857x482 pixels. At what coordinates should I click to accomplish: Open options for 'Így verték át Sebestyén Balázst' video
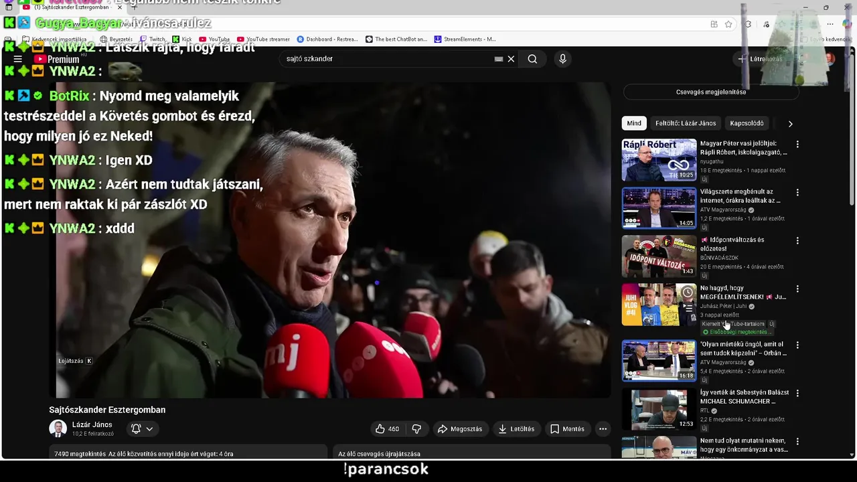coord(797,393)
